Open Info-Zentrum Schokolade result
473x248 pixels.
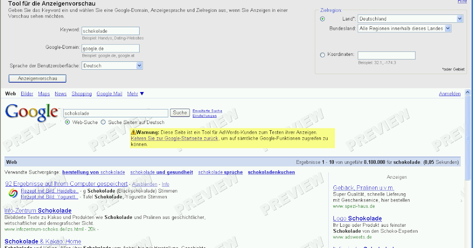pyautogui.click(x=38, y=211)
